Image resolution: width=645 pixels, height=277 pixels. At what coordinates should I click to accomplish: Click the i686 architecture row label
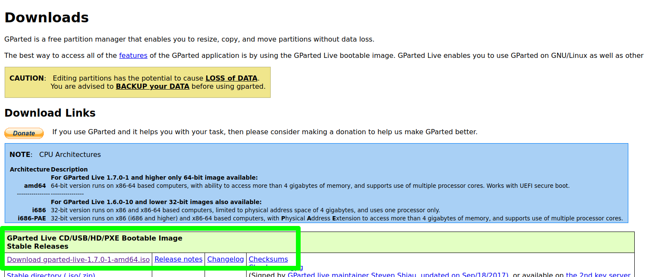point(39,211)
